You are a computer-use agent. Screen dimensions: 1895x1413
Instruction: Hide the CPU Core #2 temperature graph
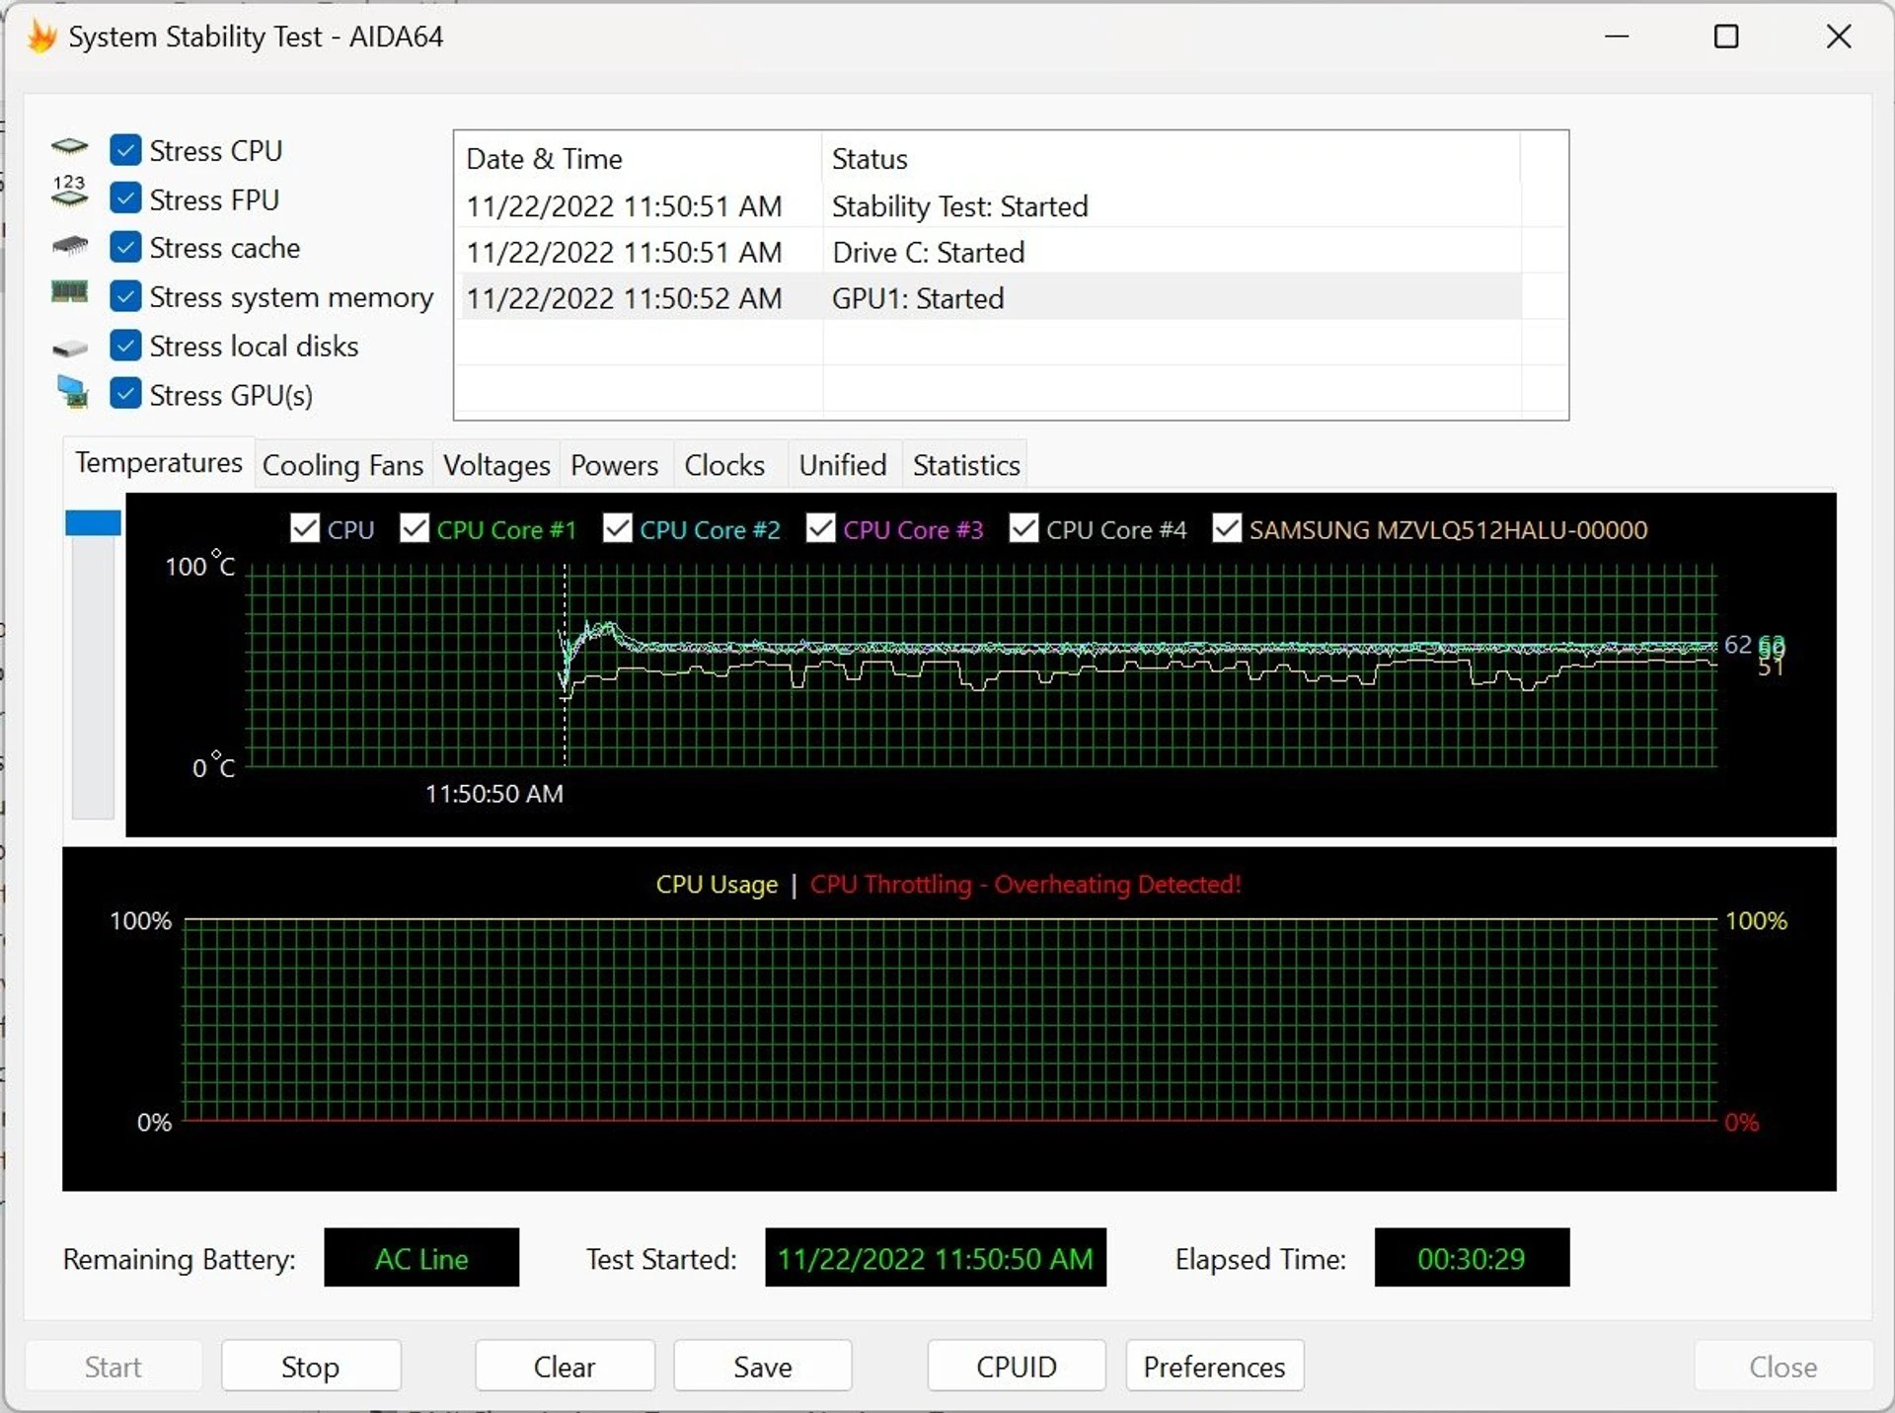pyautogui.click(x=617, y=528)
